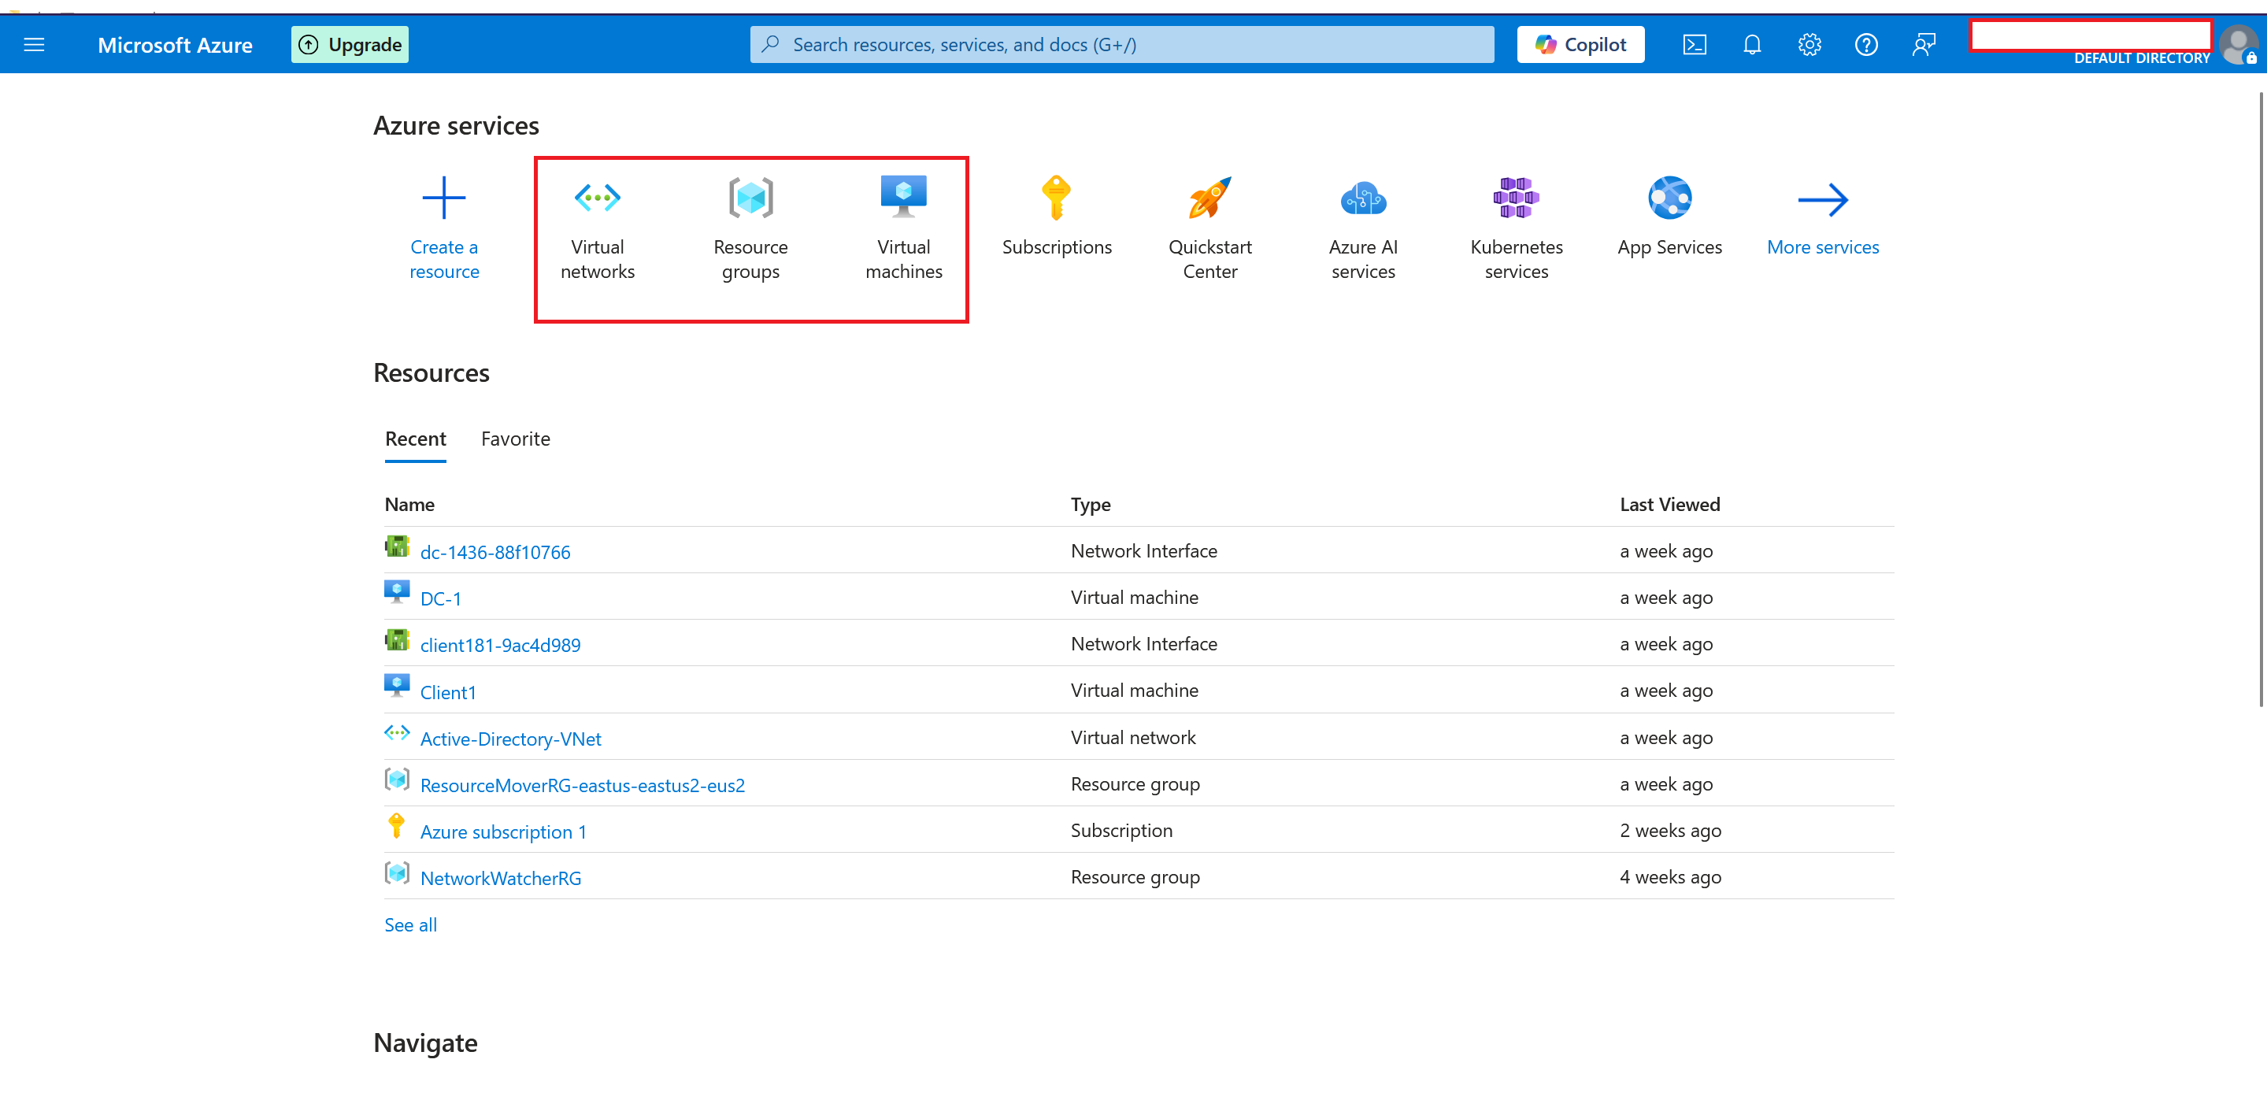
Task: Click the dc-1436-88f10766 row NIC icon
Action: coord(397,546)
